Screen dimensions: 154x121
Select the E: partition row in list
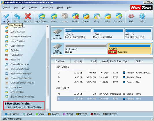pos(105,99)
